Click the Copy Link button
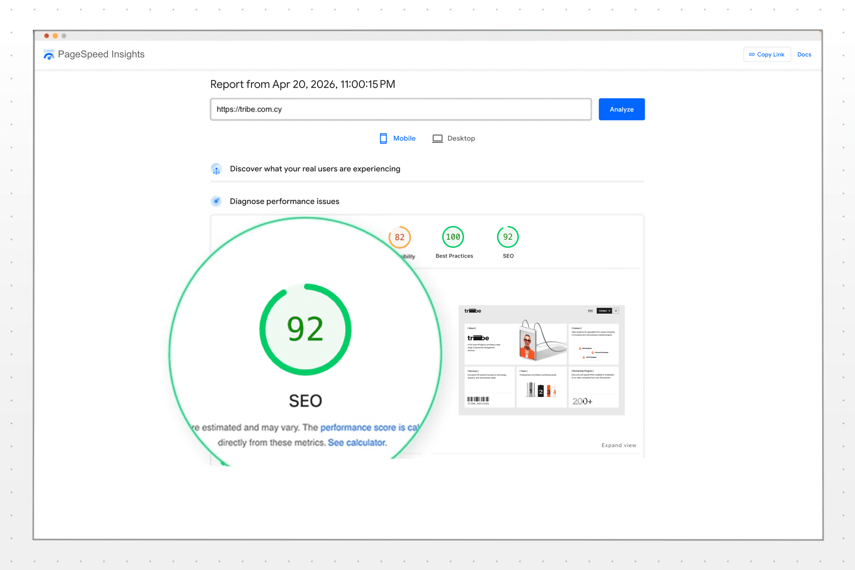The image size is (855, 570). tap(767, 54)
